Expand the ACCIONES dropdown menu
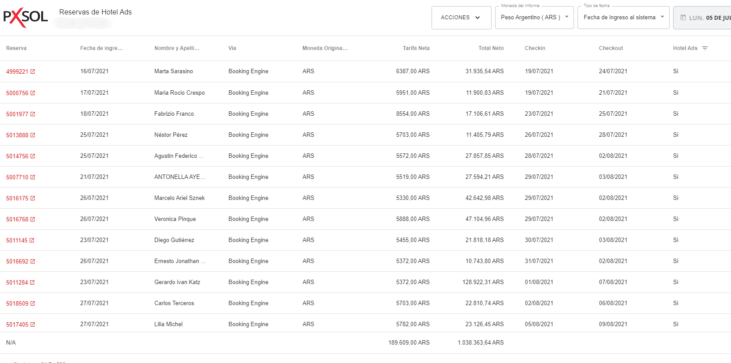 click(x=461, y=18)
